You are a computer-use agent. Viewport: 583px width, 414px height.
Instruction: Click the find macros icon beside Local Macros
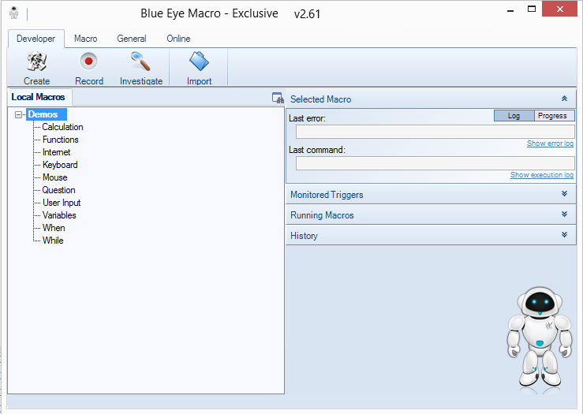click(278, 98)
